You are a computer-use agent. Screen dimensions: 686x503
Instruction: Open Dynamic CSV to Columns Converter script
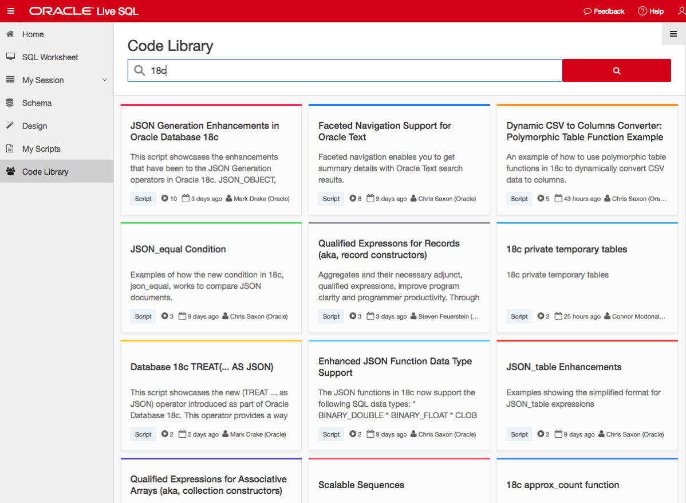pos(585,131)
